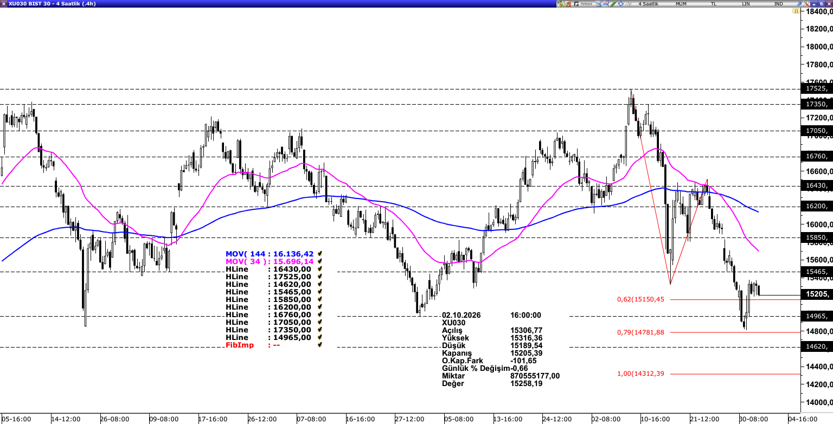The width and height of the screenshot is (833, 424).
Task: Select the 0,79(14781,88 Fibonacci label
Action: (640, 332)
